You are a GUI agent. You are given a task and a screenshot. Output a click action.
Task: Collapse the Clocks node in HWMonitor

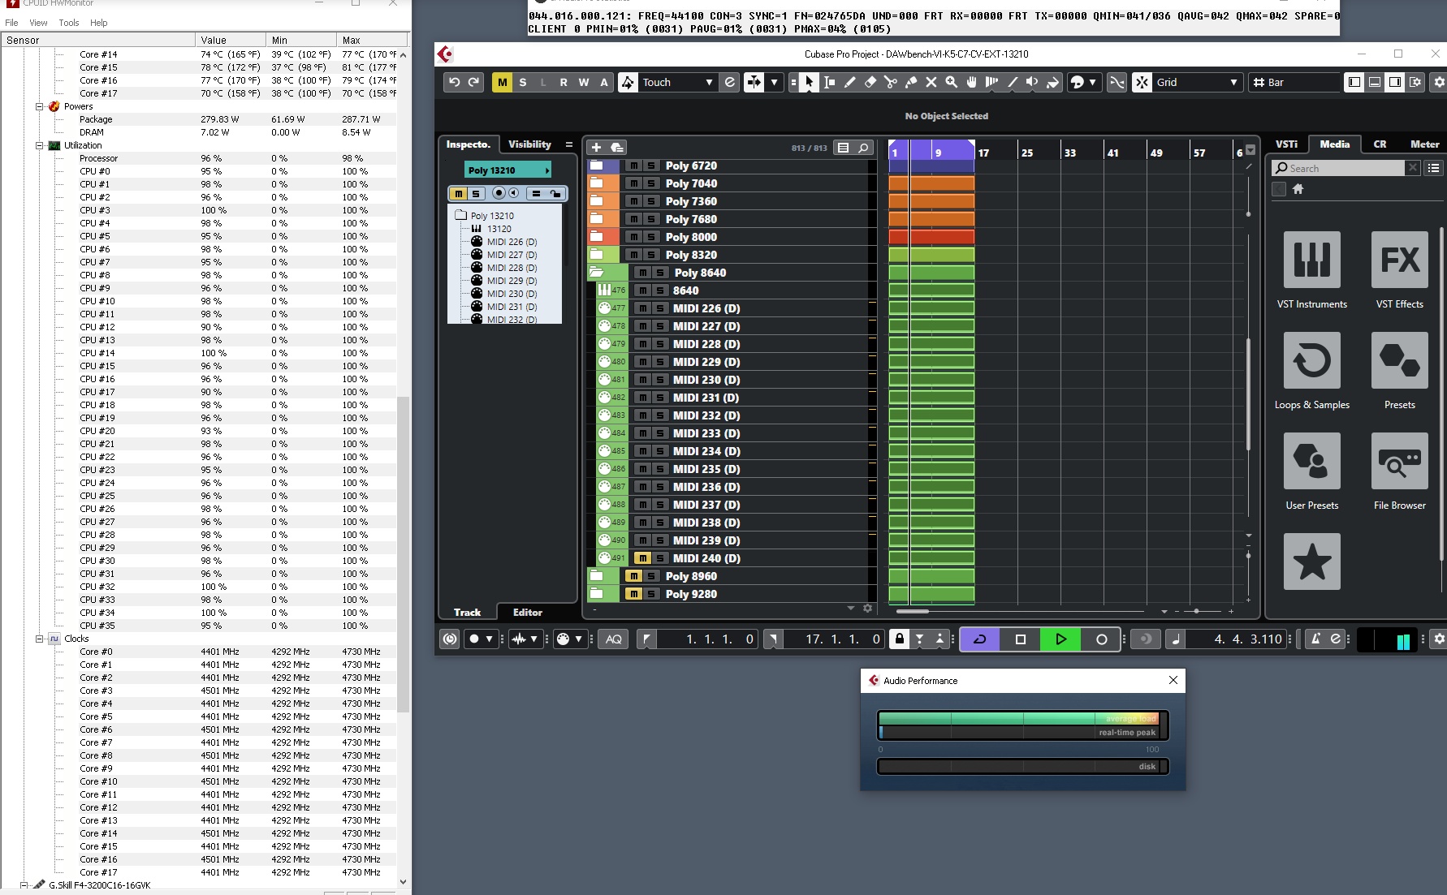pos(39,639)
